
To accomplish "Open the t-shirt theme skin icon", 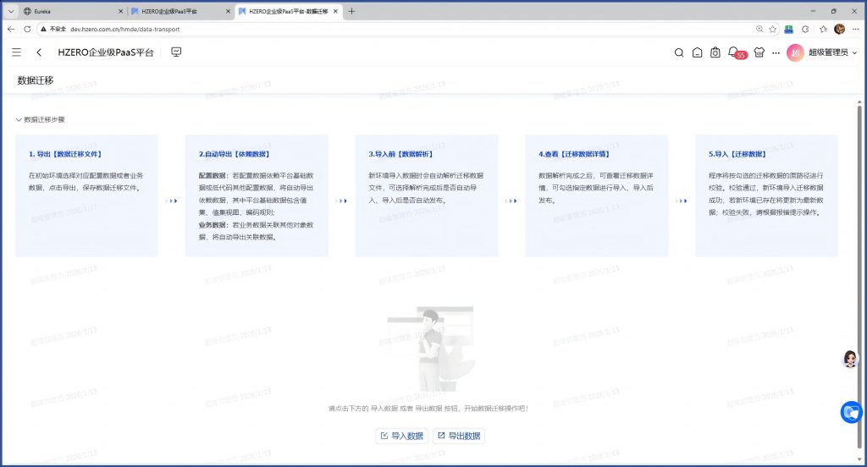I will pyautogui.click(x=758, y=52).
